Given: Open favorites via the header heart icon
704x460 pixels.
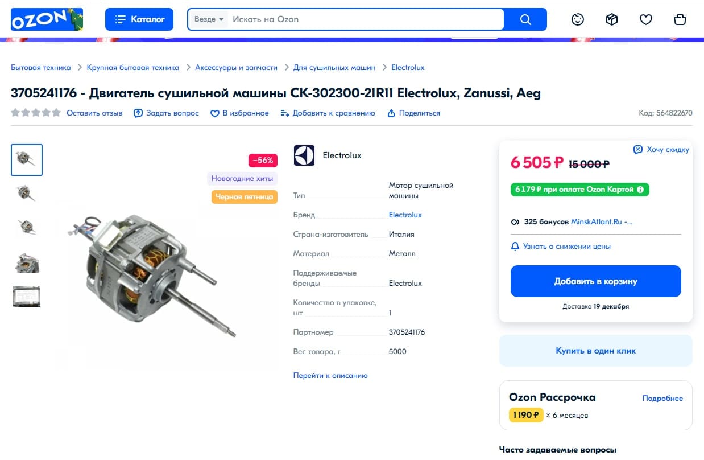Looking at the screenshot, I should click(646, 19).
